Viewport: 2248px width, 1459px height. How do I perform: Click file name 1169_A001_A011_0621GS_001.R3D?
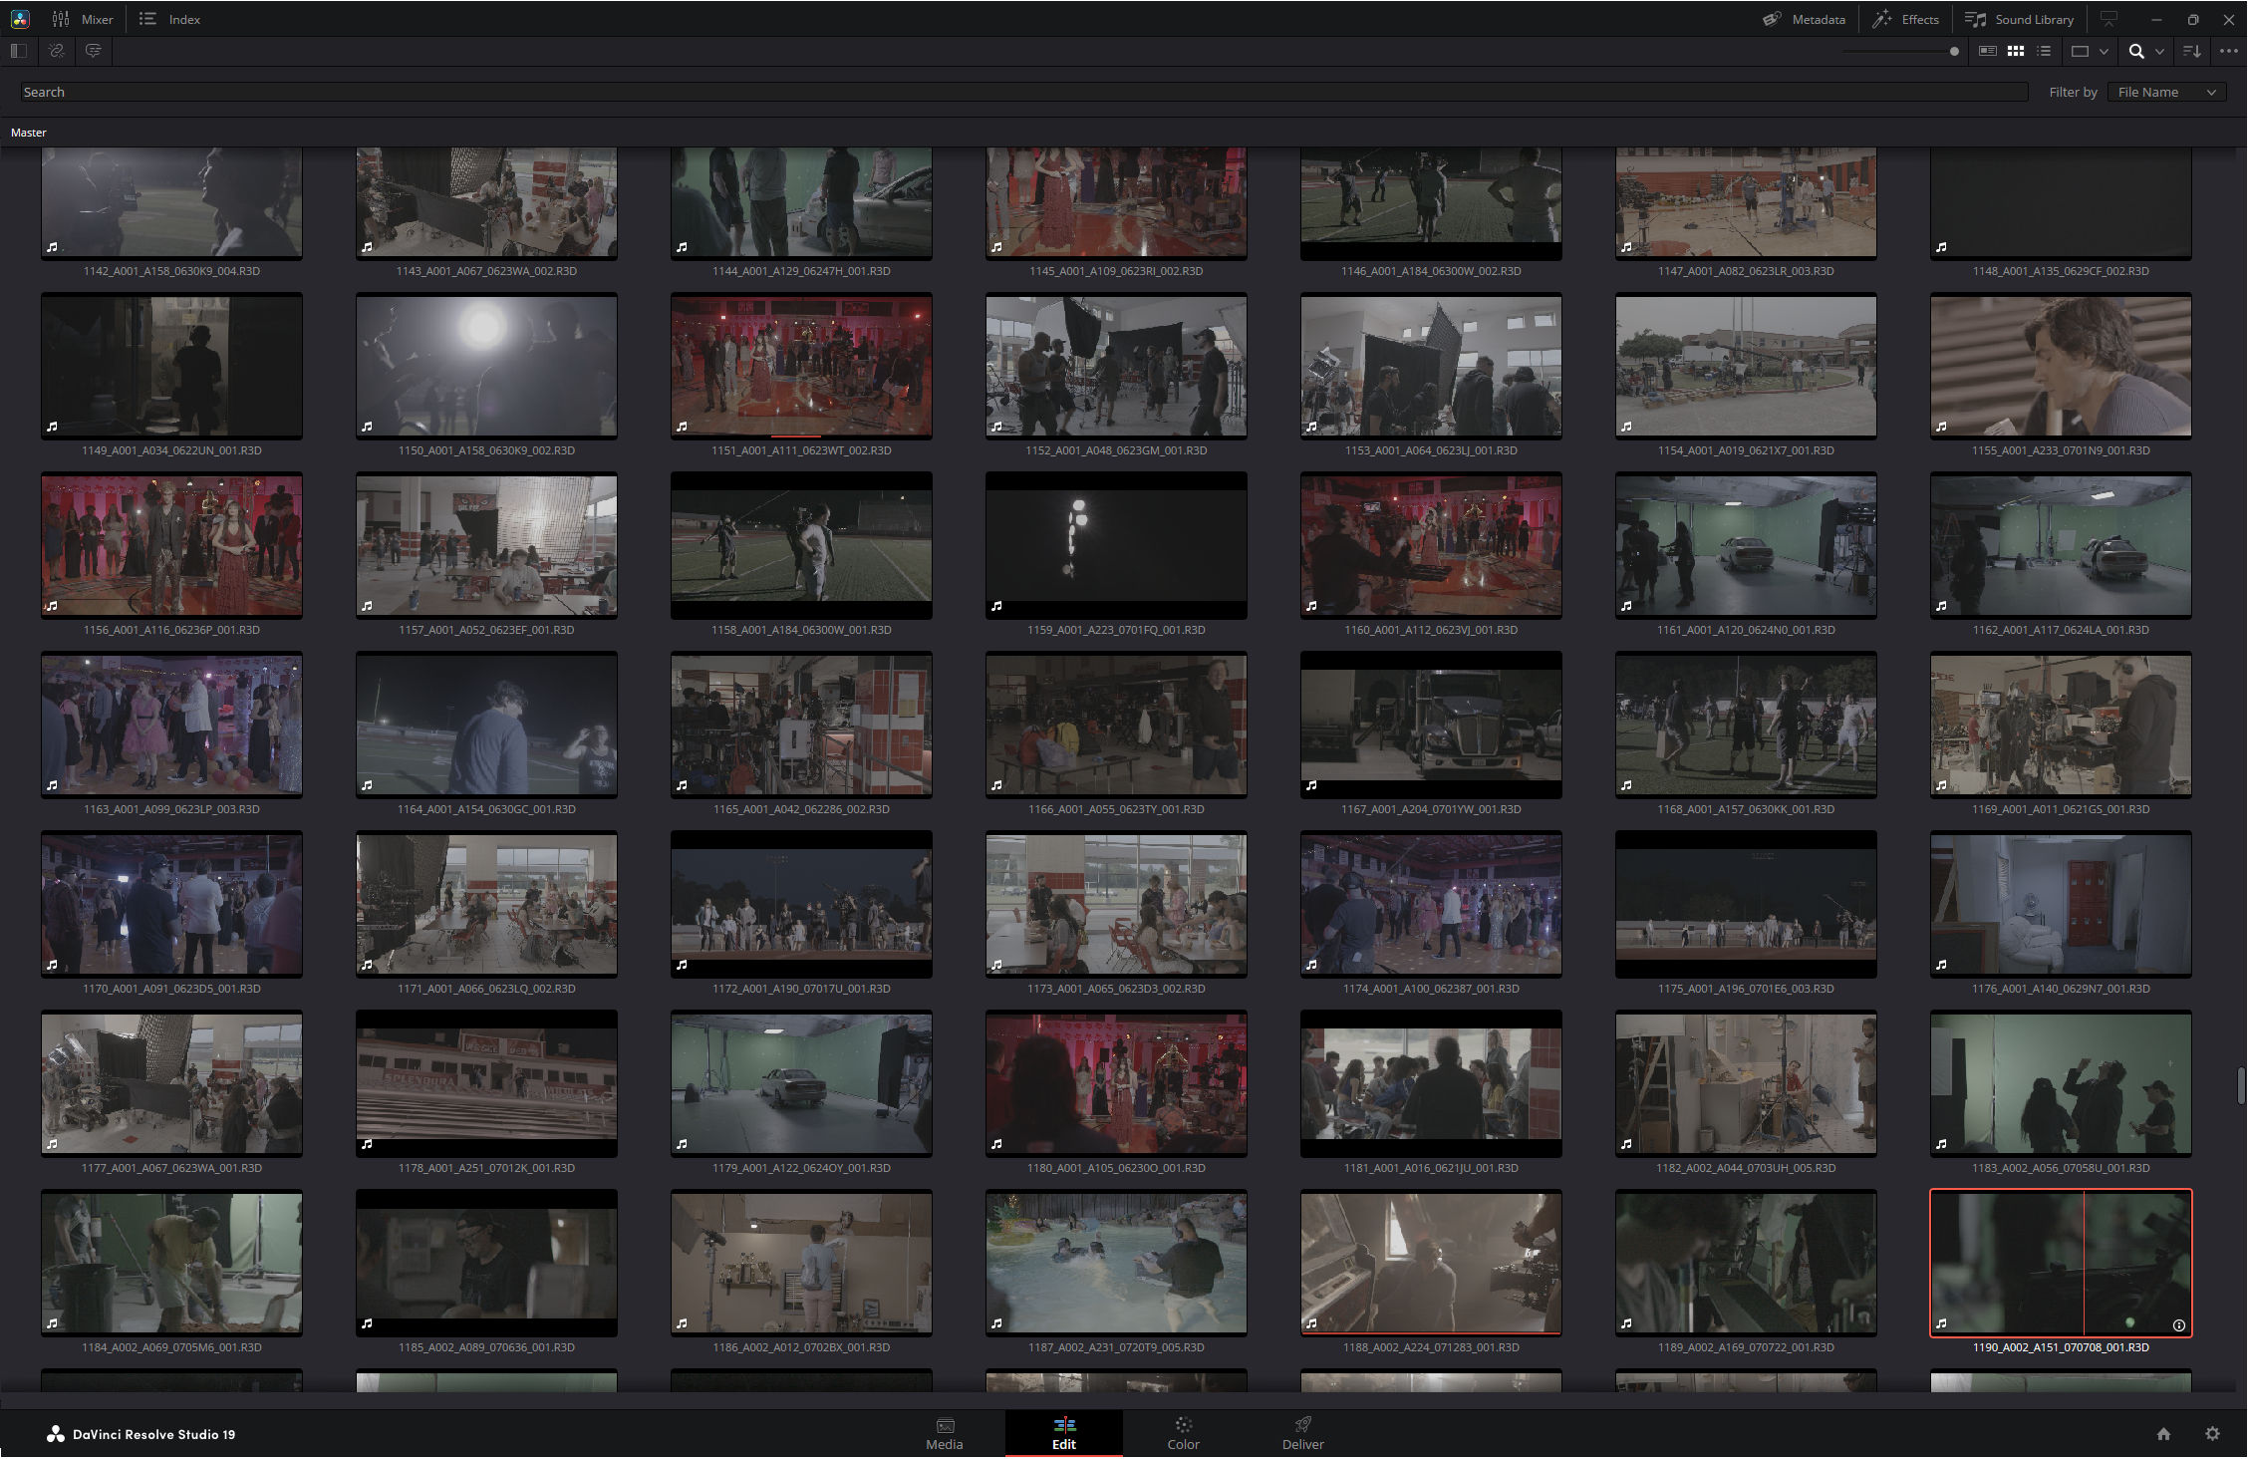(x=2061, y=809)
